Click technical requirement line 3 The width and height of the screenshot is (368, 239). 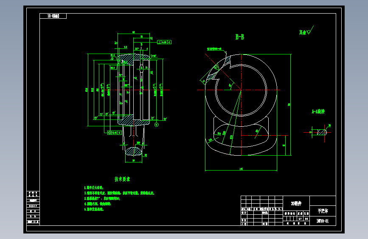tap(102, 199)
